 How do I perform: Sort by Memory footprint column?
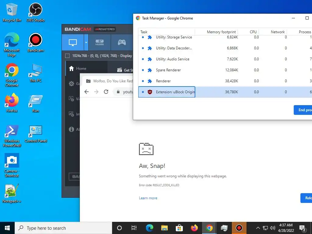[x=217, y=32]
